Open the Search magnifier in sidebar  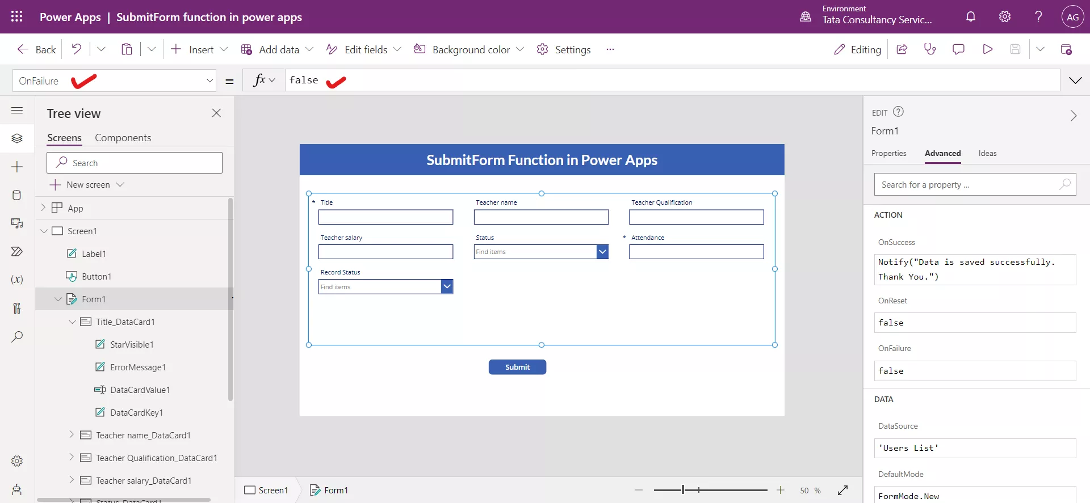point(17,336)
